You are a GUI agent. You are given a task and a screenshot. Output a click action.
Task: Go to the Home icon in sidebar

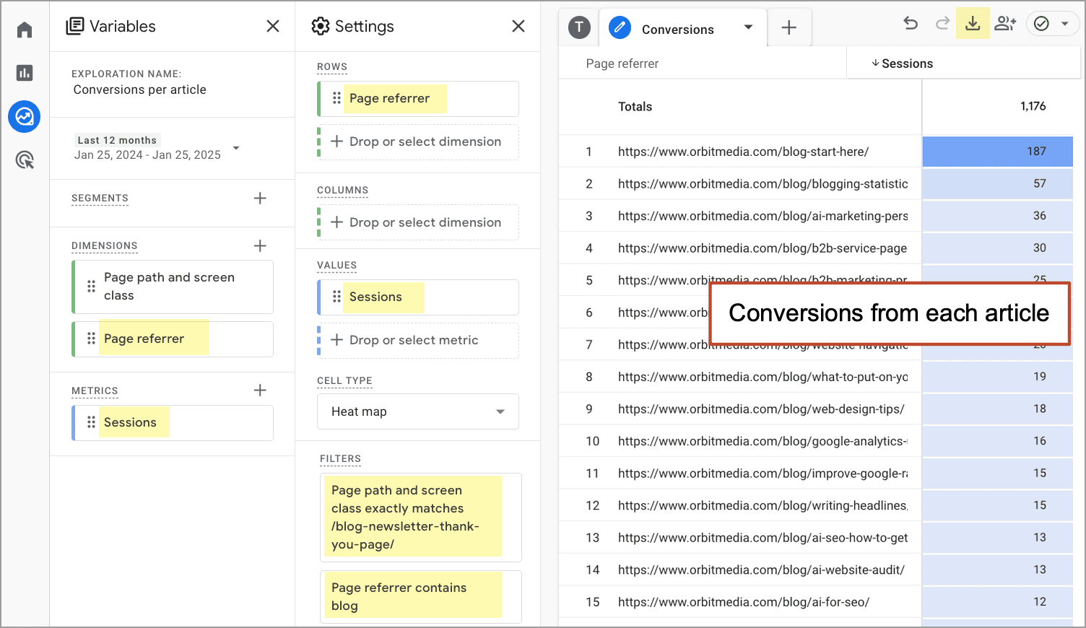pos(25,30)
